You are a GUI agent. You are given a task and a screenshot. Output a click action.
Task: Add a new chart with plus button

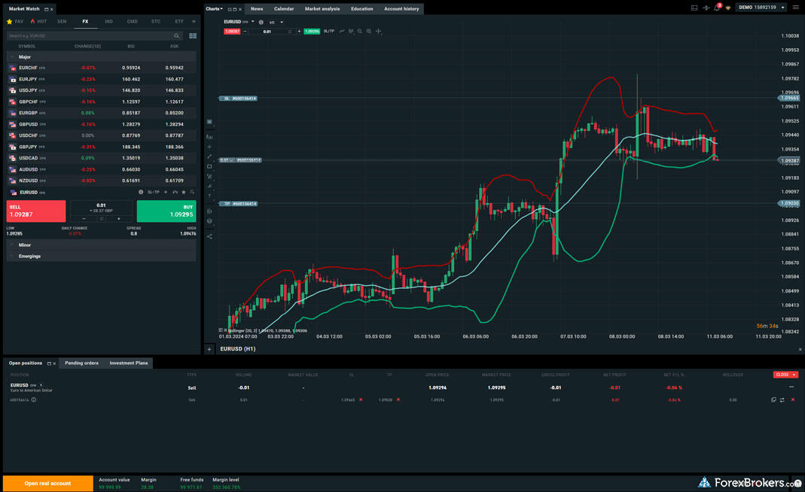pos(209,349)
